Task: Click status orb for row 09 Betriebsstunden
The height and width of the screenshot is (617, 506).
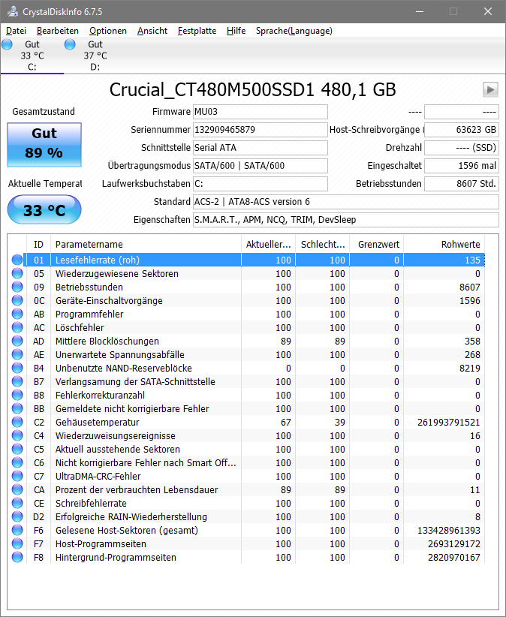Action: [17, 287]
